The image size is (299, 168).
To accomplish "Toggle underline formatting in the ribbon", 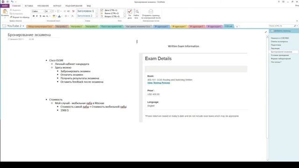I will tap(40, 16).
